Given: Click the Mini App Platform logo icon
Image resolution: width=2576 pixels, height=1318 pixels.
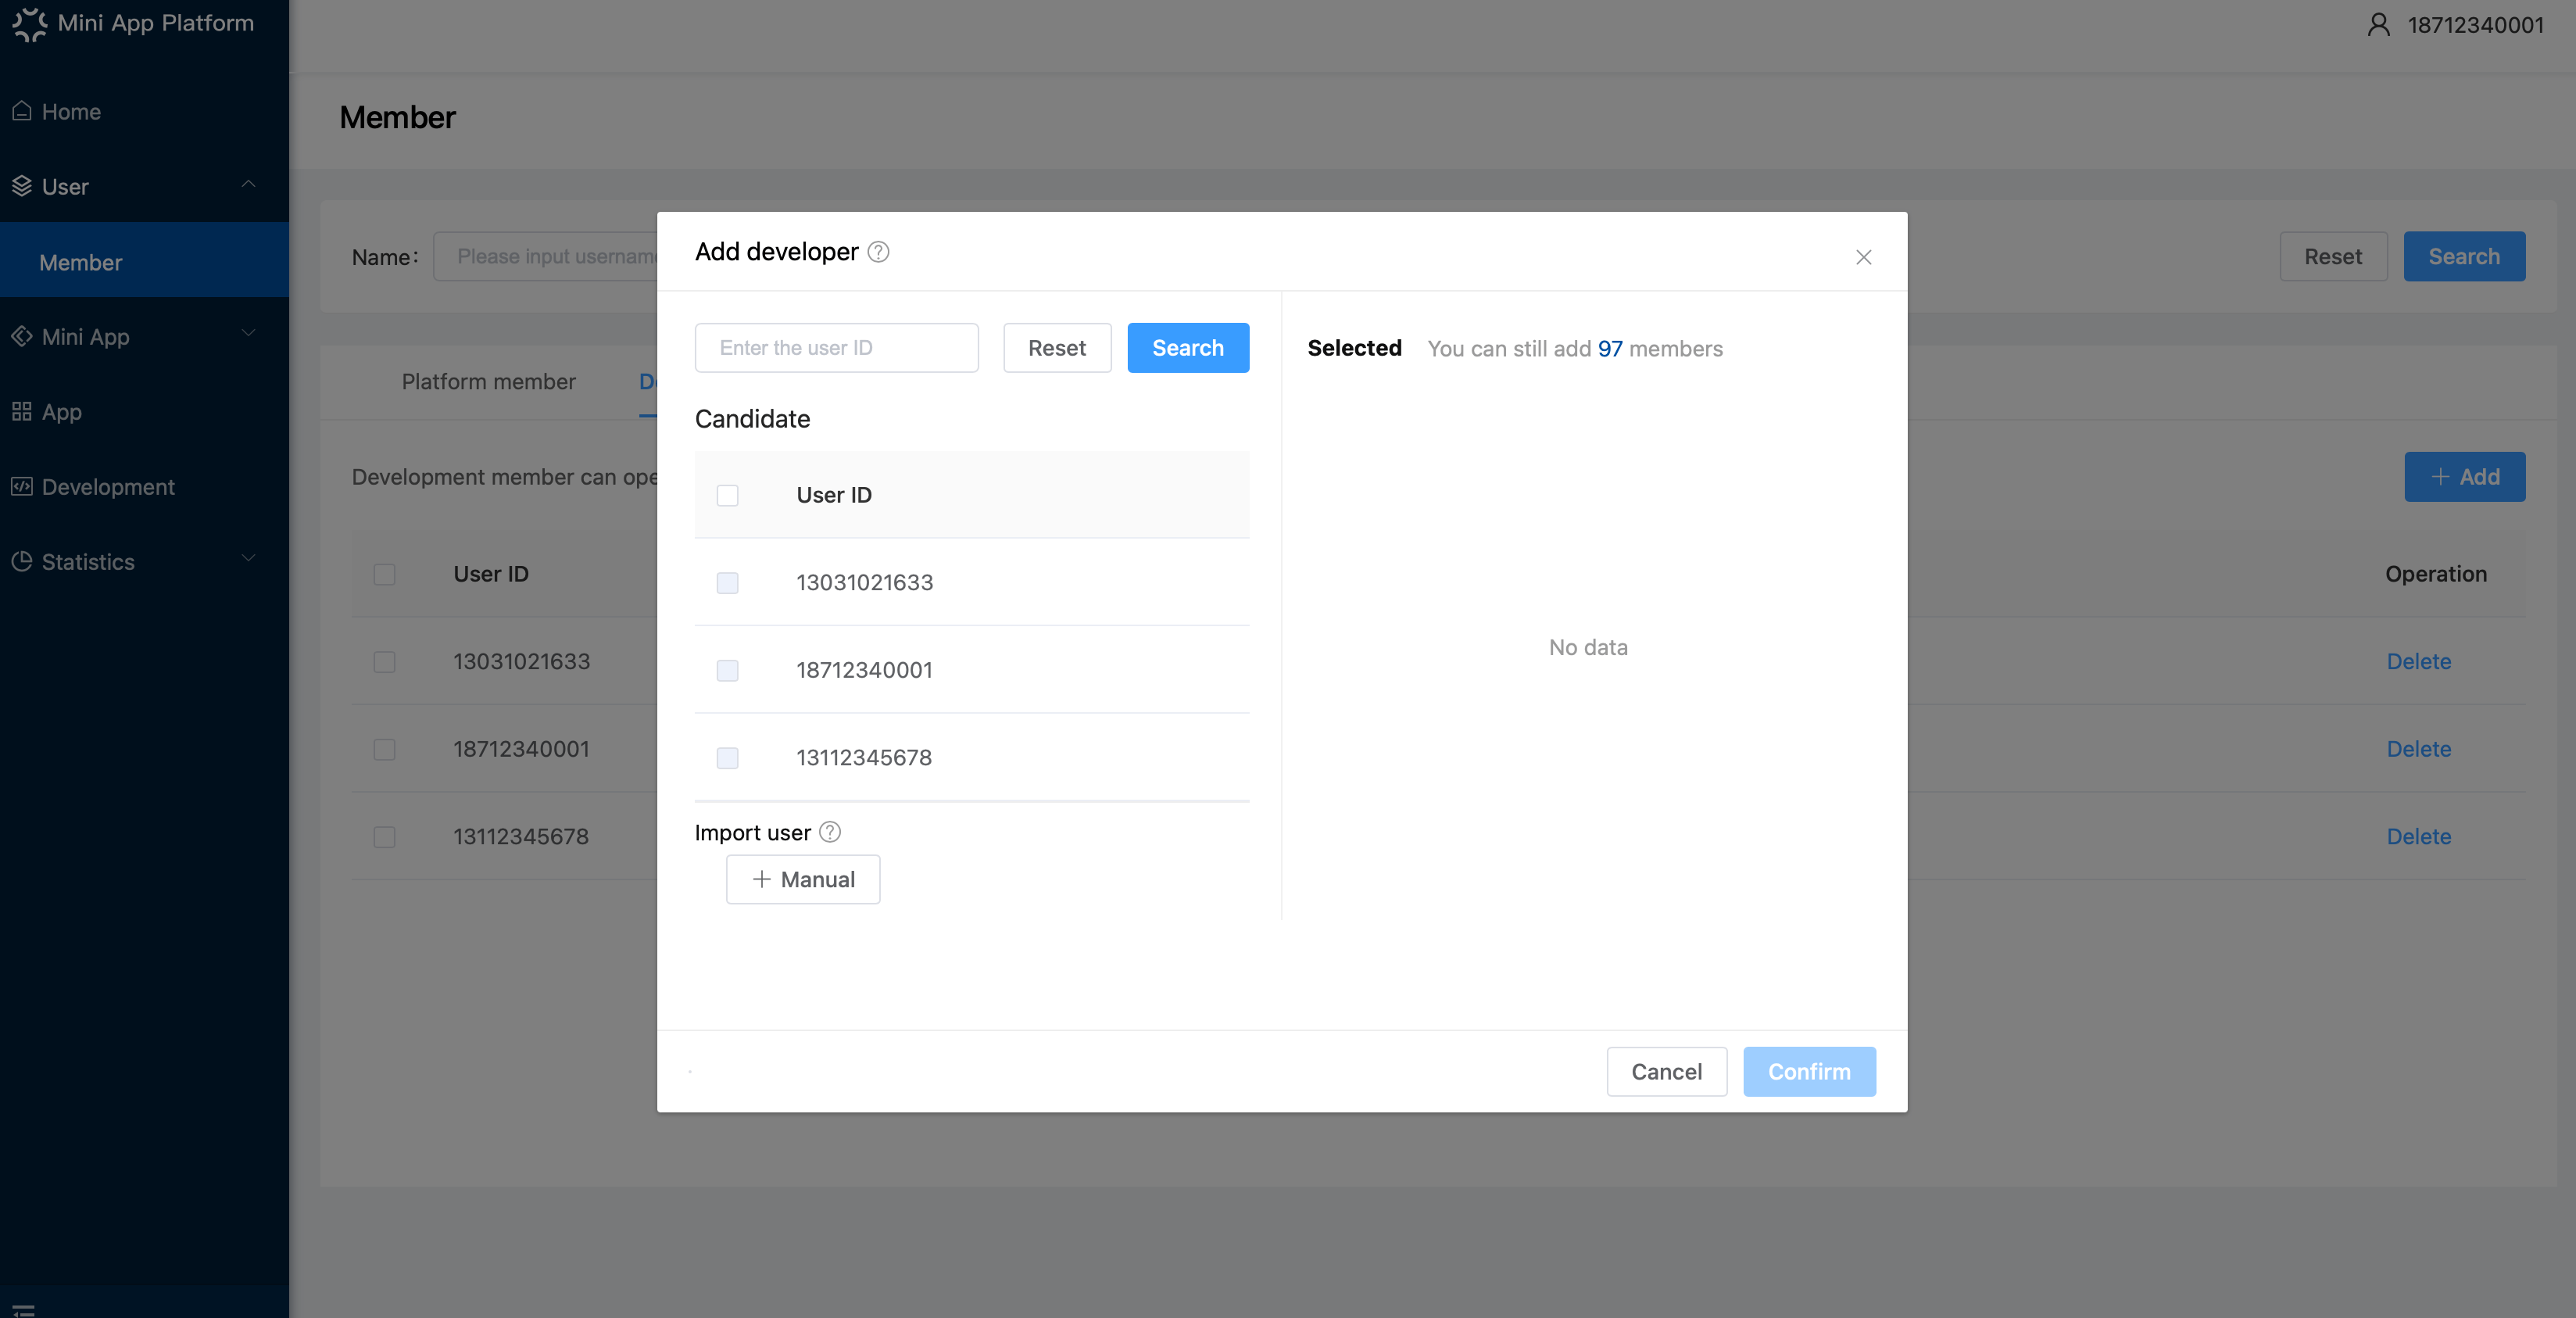Looking at the screenshot, I should [x=29, y=24].
